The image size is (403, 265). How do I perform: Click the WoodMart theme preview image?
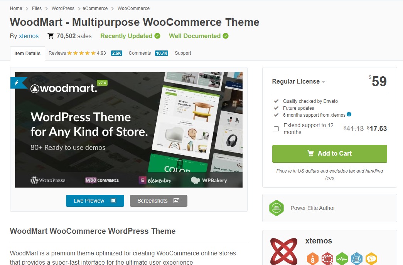point(129,130)
